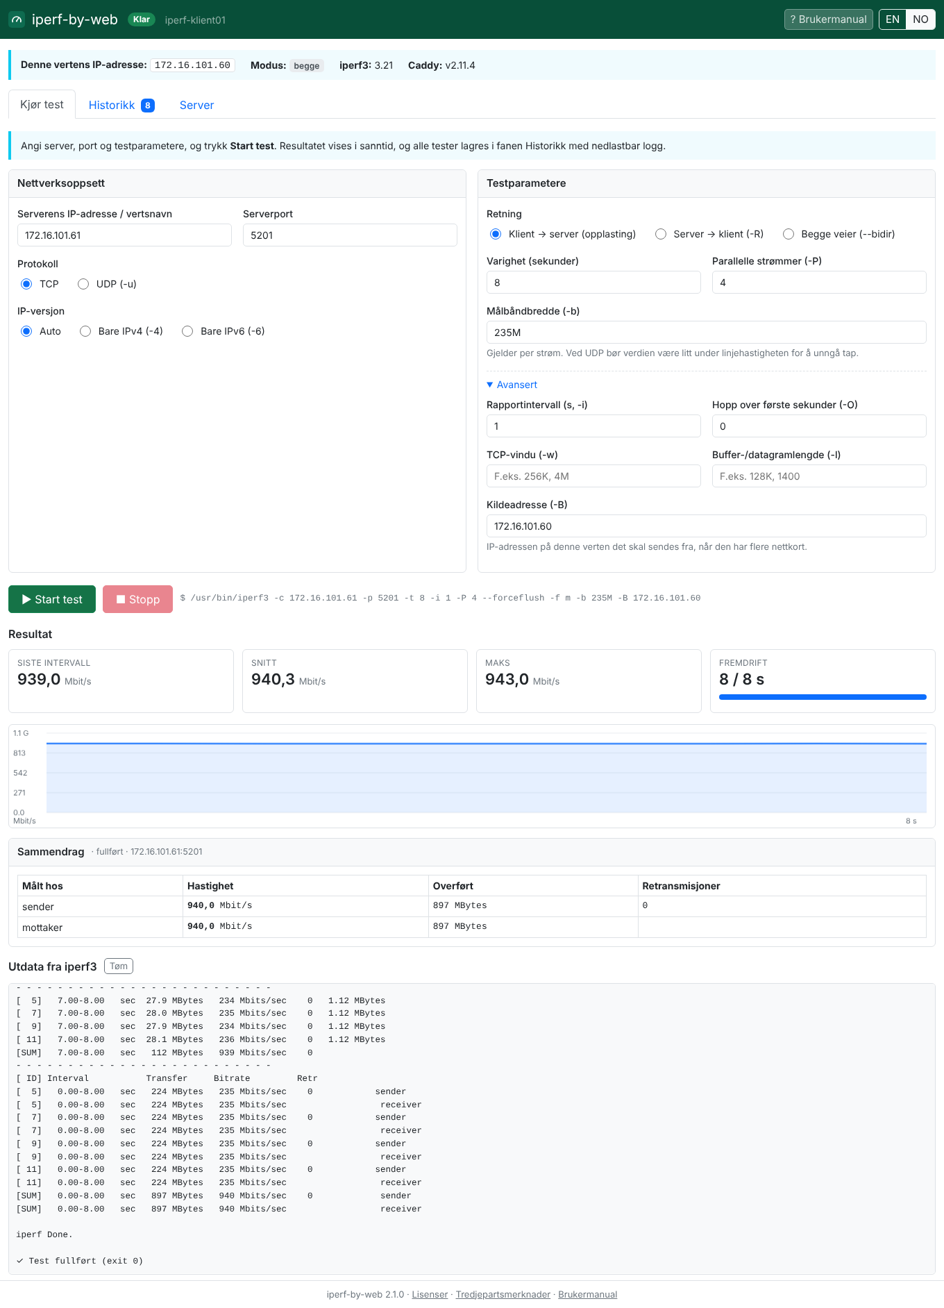
Task: Click the iperf-by-web gauge logo icon
Action: [17, 19]
